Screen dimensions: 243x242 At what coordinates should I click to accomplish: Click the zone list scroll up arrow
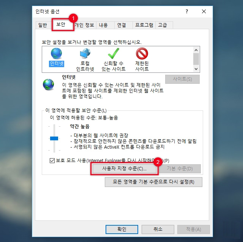[x=196, y=50]
